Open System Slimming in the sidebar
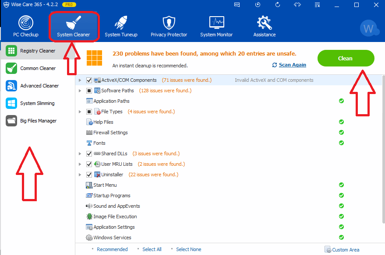Image resolution: width=385 pixels, height=255 pixels. coord(38,103)
